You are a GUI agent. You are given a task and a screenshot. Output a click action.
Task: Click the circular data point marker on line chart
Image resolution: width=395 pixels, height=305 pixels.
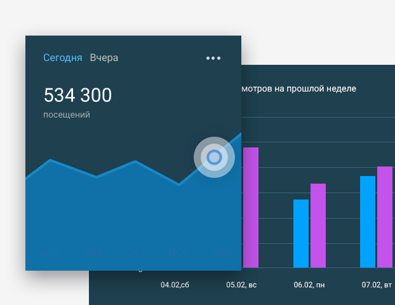(214, 157)
